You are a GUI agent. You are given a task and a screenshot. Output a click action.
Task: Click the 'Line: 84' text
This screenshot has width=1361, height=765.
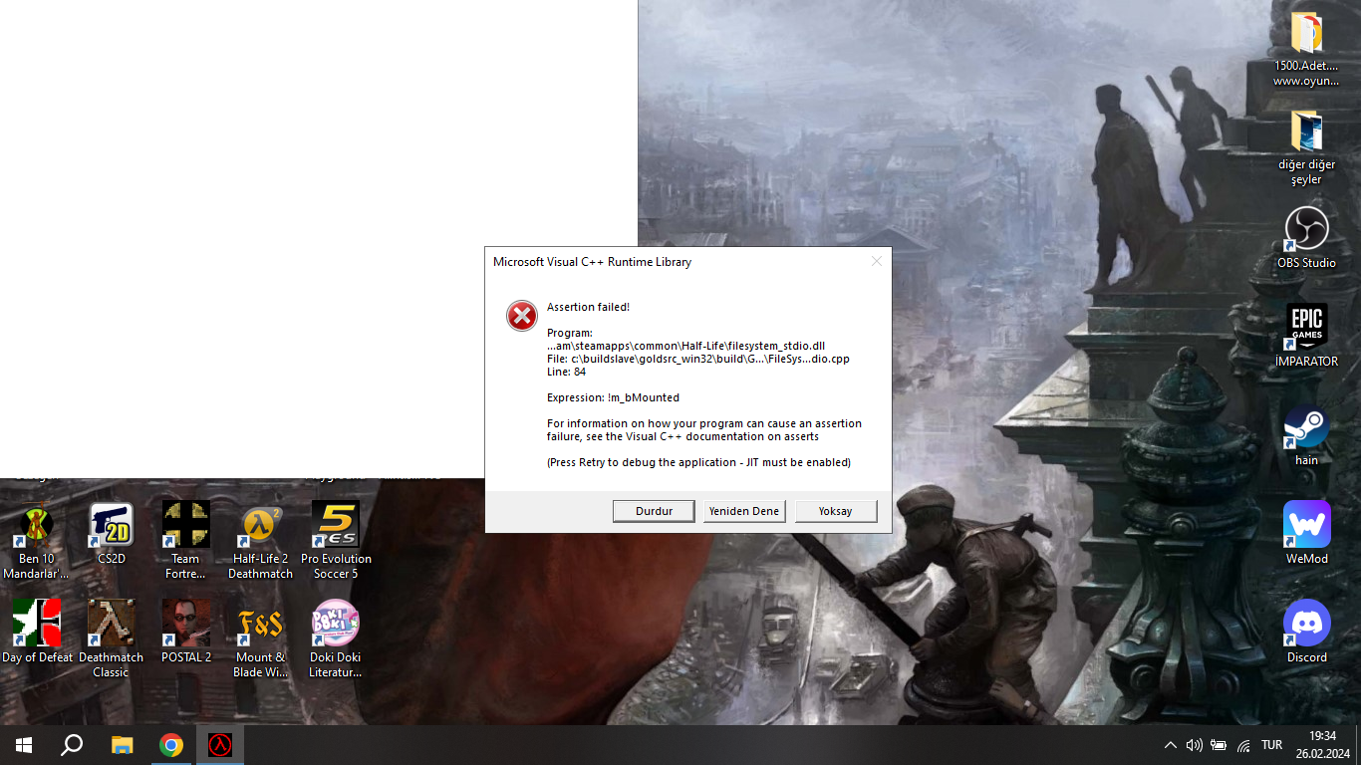click(x=566, y=372)
